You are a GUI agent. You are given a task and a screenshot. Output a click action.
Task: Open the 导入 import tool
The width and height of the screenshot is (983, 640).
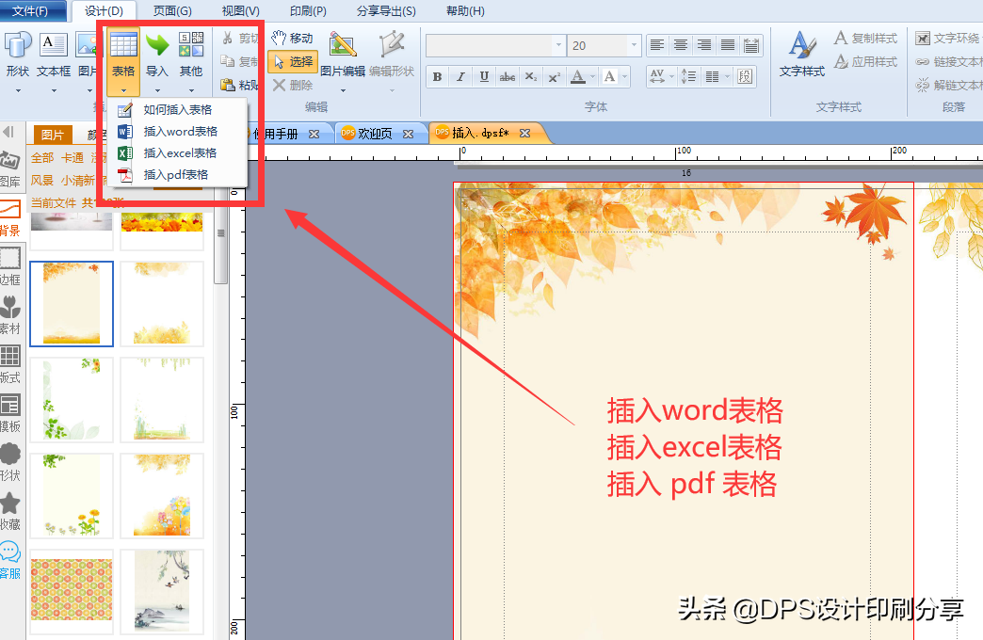156,54
